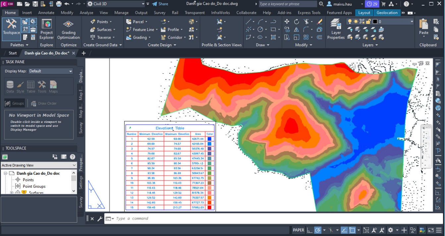The image size is (445, 236).
Task: Switch to the Start file tab
Action: pyautogui.click(x=13, y=53)
